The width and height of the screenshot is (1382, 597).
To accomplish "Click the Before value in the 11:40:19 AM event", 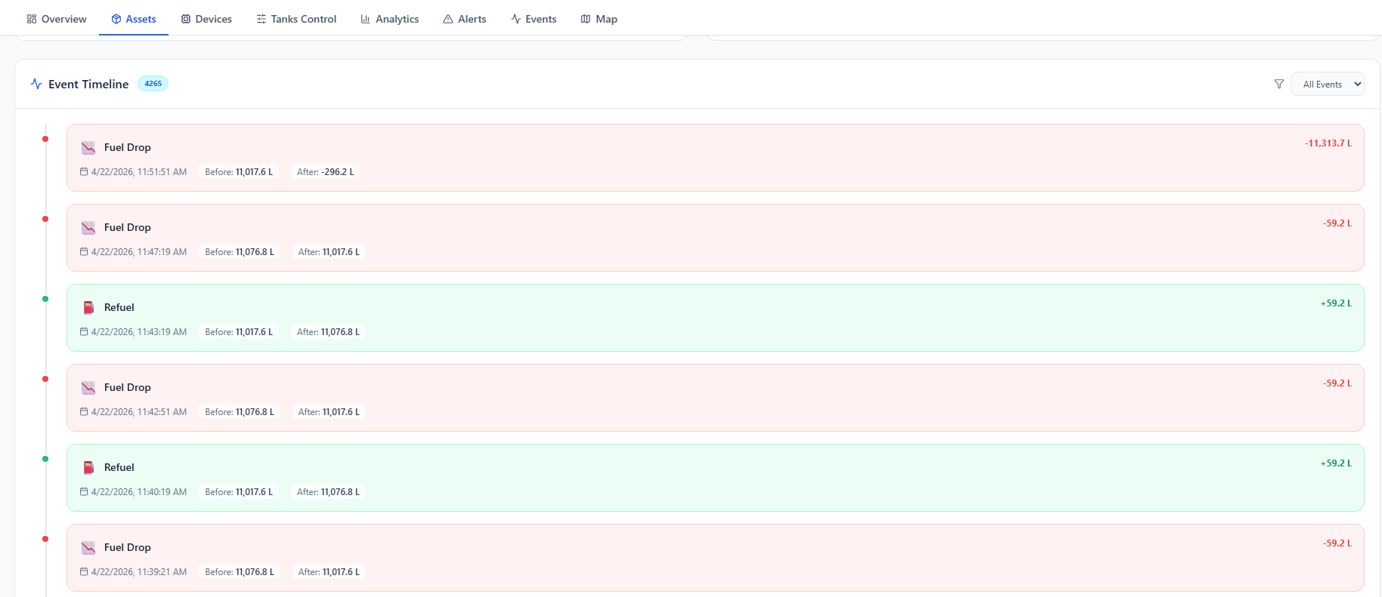I will click(239, 492).
